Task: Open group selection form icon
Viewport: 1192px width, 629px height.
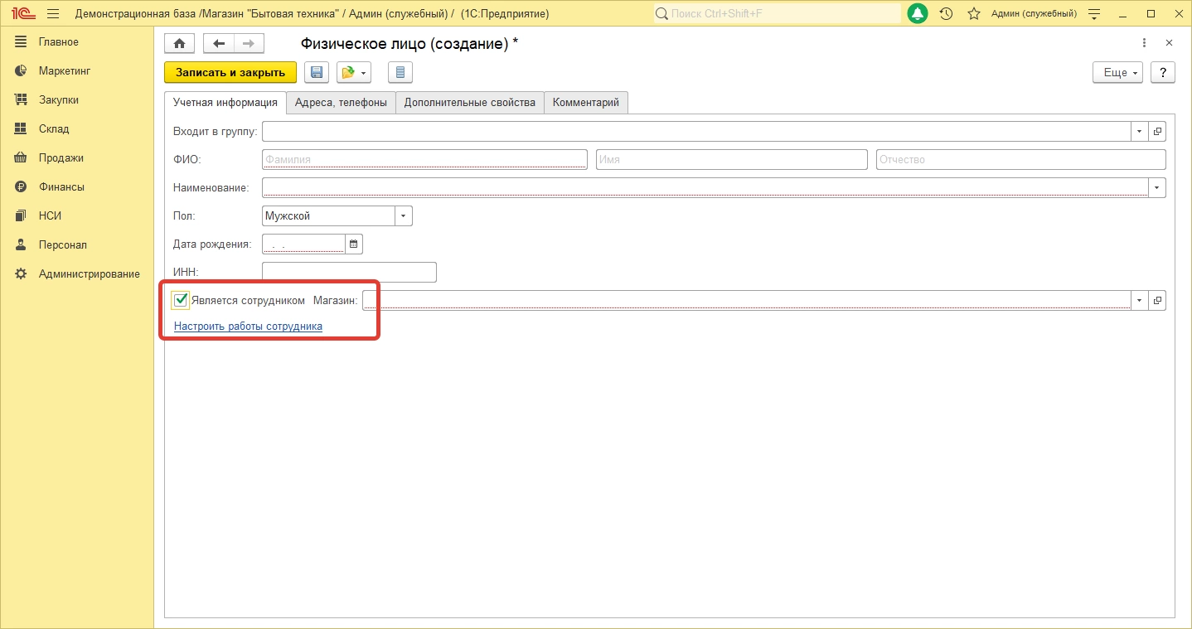Action: click(1158, 132)
